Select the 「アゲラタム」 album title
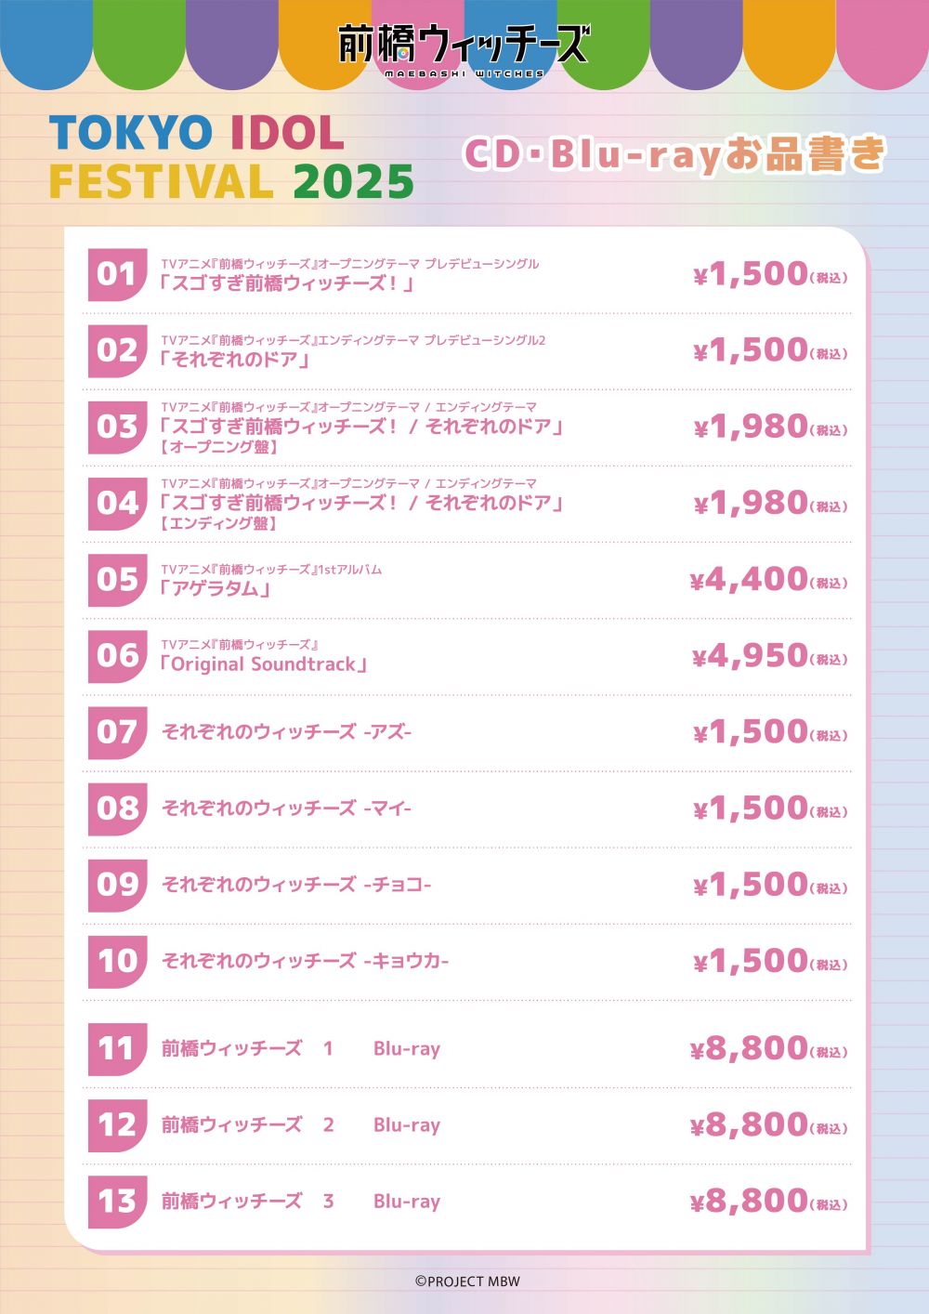Screen dimensions: 929x1314 coord(215,588)
